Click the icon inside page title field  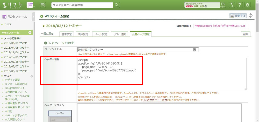point(195,50)
